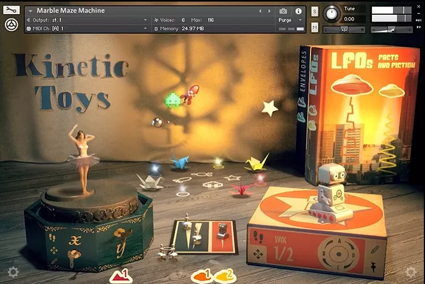Click the wrench icon to edit instrument
The image size is (425, 284).
coord(11,10)
